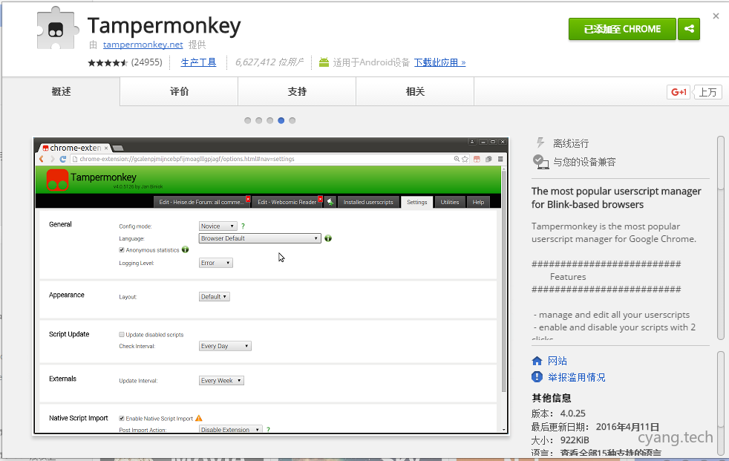Open the Logging Level Error dropdown
729x461 pixels.
(216, 263)
